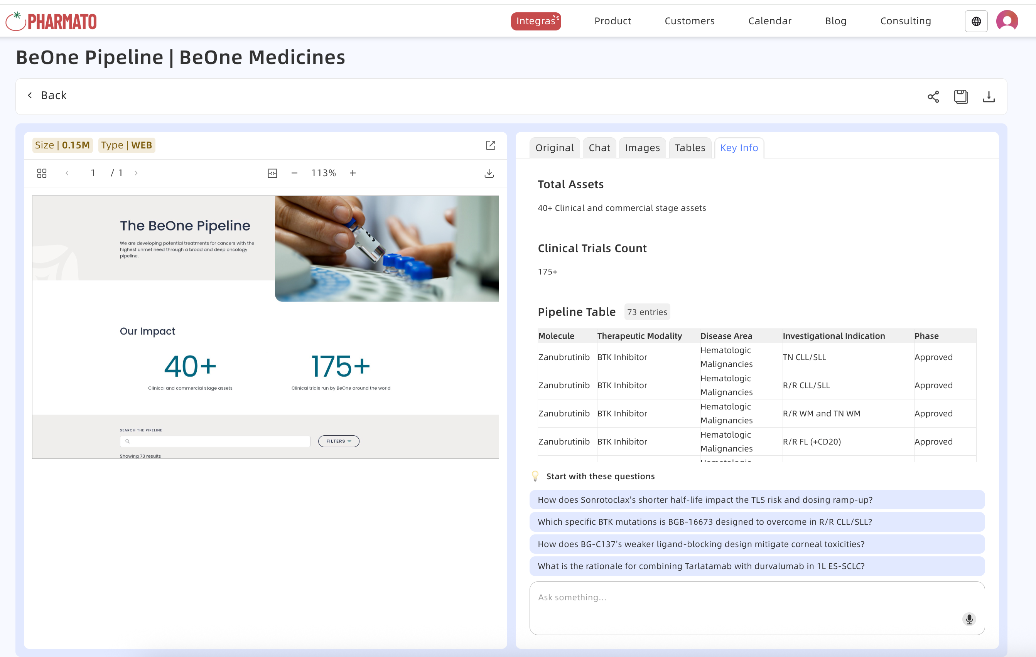This screenshot has width=1036, height=657.
Task: Click the save document icon
Action: 961,96
